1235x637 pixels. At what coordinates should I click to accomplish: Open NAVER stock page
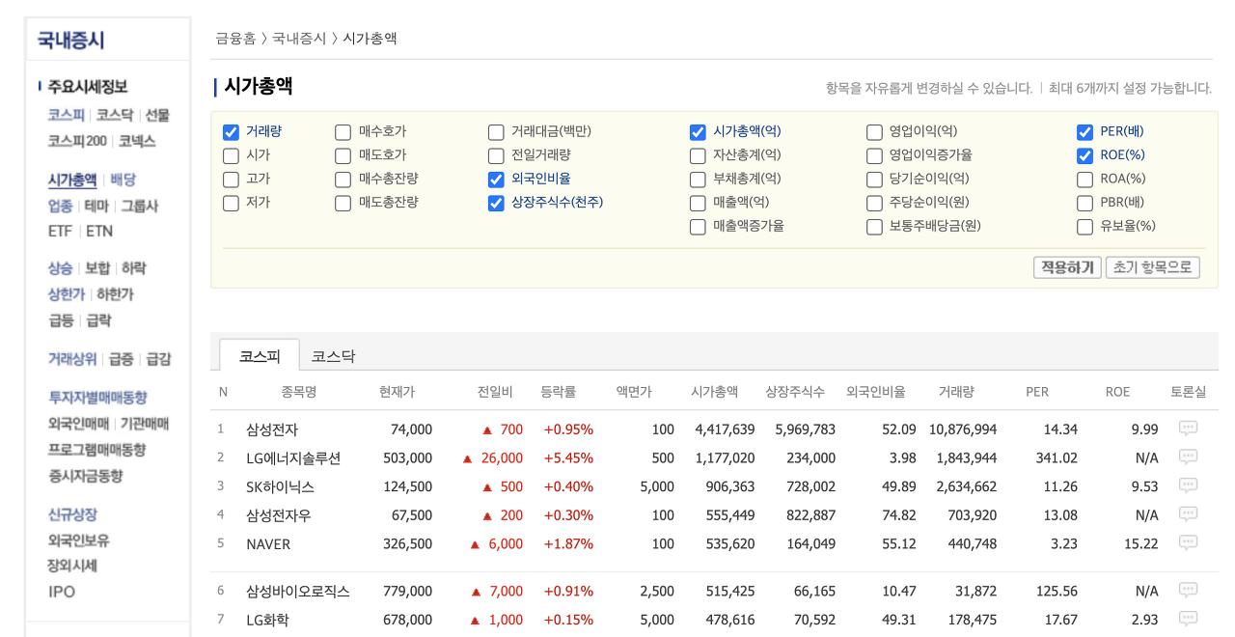pyautogui.click(x=268, y=544)
